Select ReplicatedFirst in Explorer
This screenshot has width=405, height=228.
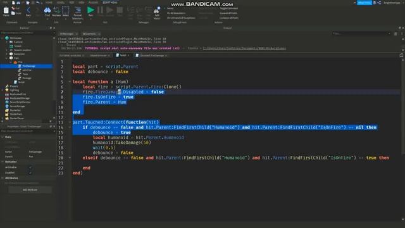[18, 94]
